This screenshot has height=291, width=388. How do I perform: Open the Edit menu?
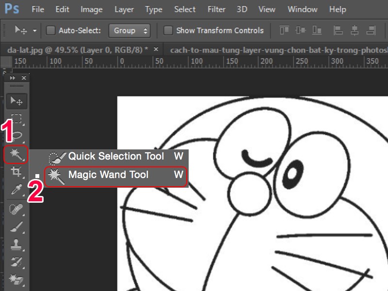[x=62, y=9]
